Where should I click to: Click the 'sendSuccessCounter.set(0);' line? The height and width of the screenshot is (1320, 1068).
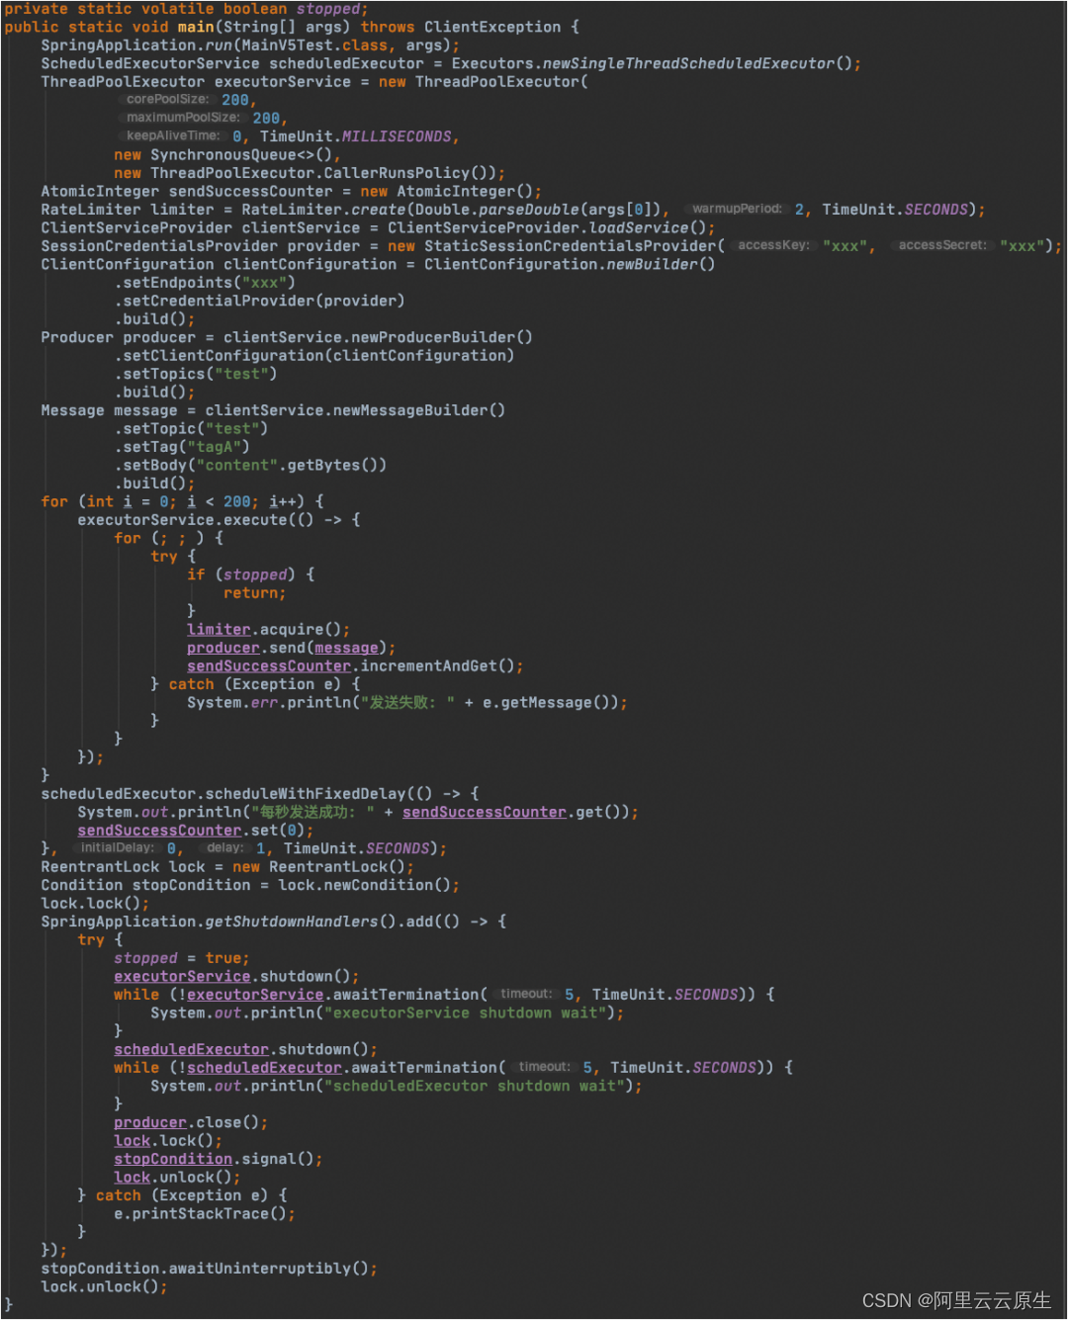tap(196, 831)
